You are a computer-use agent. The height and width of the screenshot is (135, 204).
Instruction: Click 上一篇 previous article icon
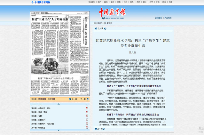tap(97, 28)
